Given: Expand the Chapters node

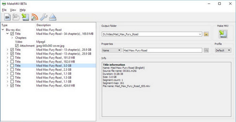Looking at the screenshot, I should pos(12,38).
